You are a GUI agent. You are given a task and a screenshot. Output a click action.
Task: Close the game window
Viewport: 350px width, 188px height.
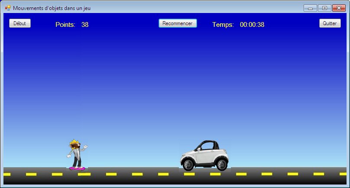[x=339, y=8]
